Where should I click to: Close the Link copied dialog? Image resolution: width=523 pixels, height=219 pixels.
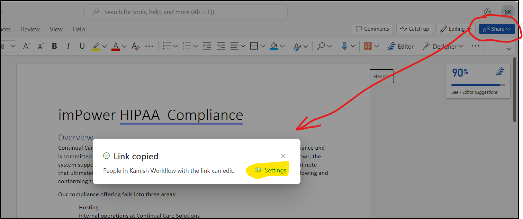(283, 156)
